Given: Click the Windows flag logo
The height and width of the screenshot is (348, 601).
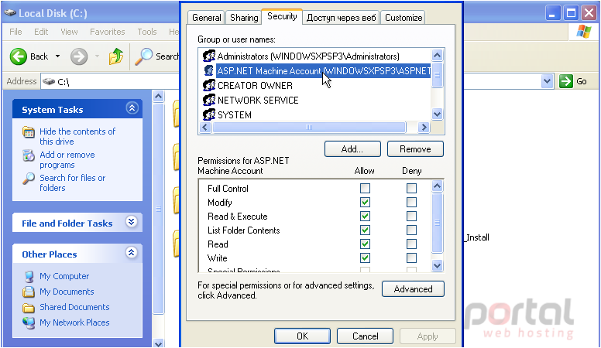Looking at the screenshot, I should [584, 32].
